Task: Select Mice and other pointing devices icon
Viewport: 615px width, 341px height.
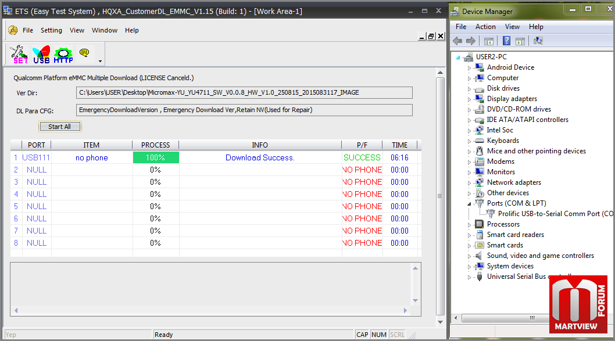Action: click(480, 151)
